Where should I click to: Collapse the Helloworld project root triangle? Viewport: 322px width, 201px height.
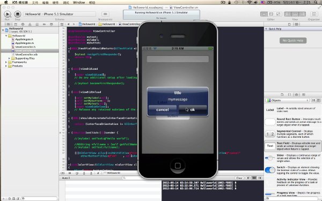click(x=3, y=30)
